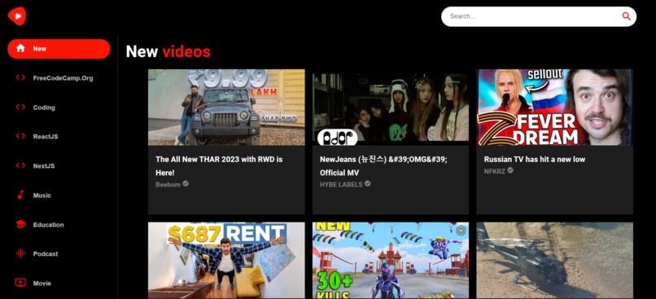Click the code icon beside NextJS
The image size is (656, 299).
coord(20,165)
